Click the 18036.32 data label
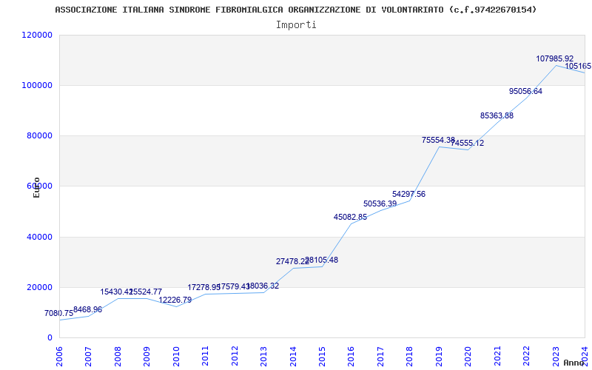This screenshot has width=592, height=370. click(263, 286)
